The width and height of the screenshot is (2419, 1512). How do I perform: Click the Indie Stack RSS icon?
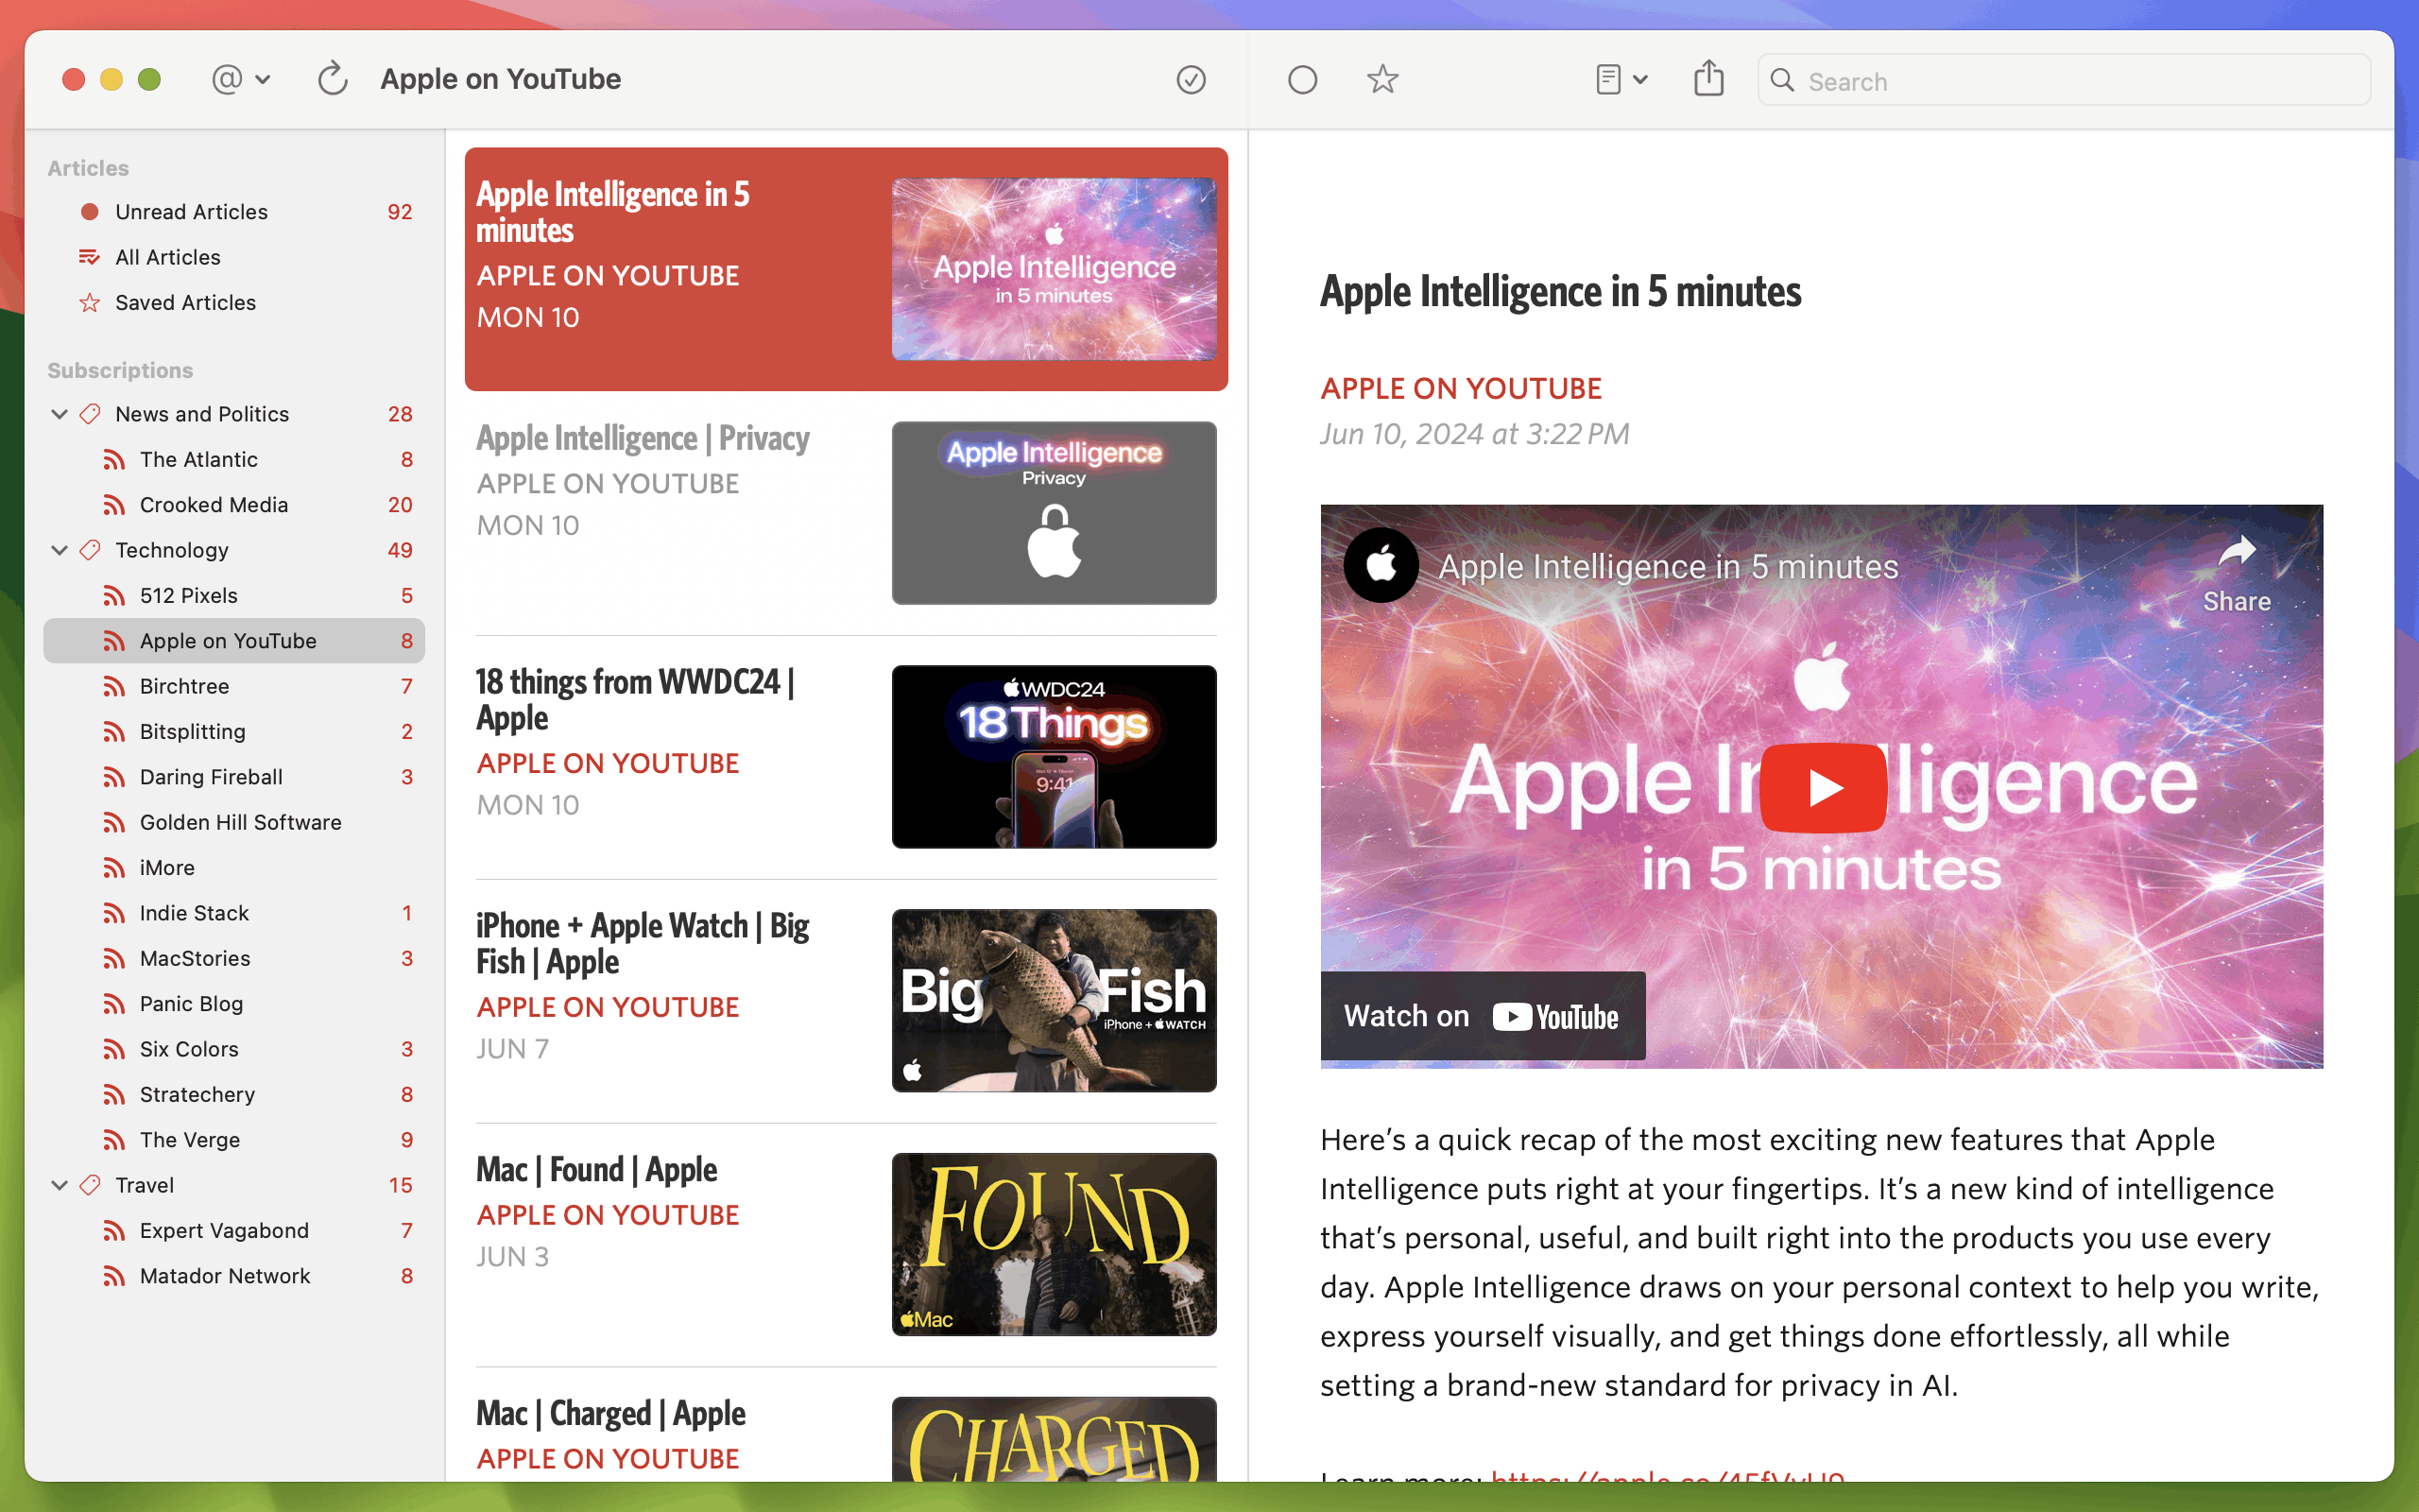click(114, 913)
